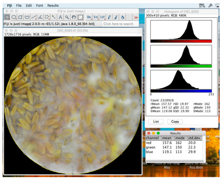Open the Stk stacks menu
223x180 pixels.
point(96,17)
